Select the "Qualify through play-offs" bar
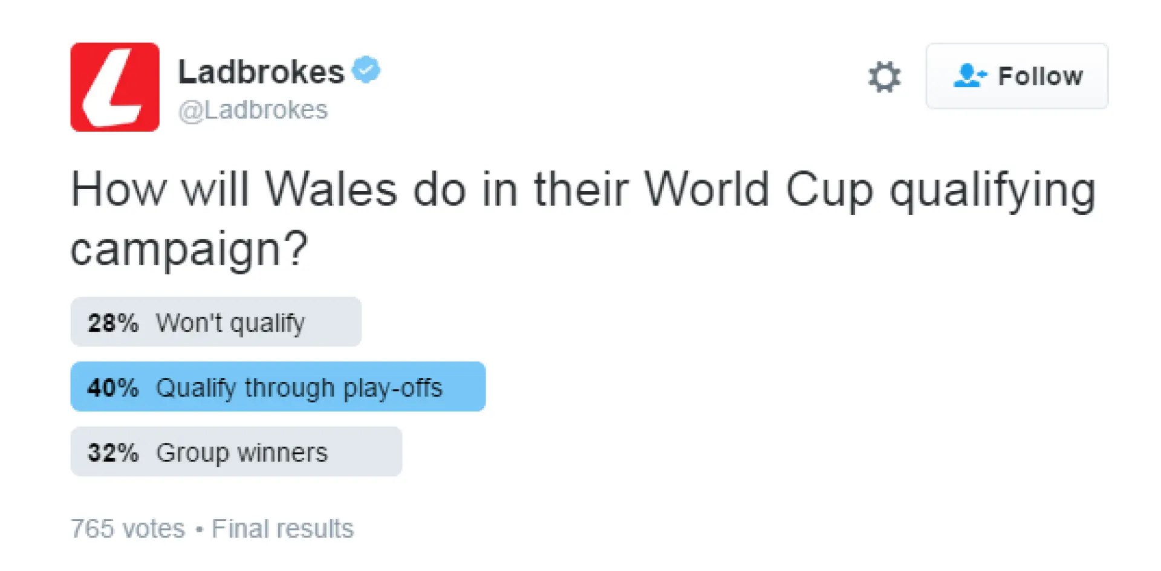The height and width of the screenshot is (571, 1161). click(278, 387)
